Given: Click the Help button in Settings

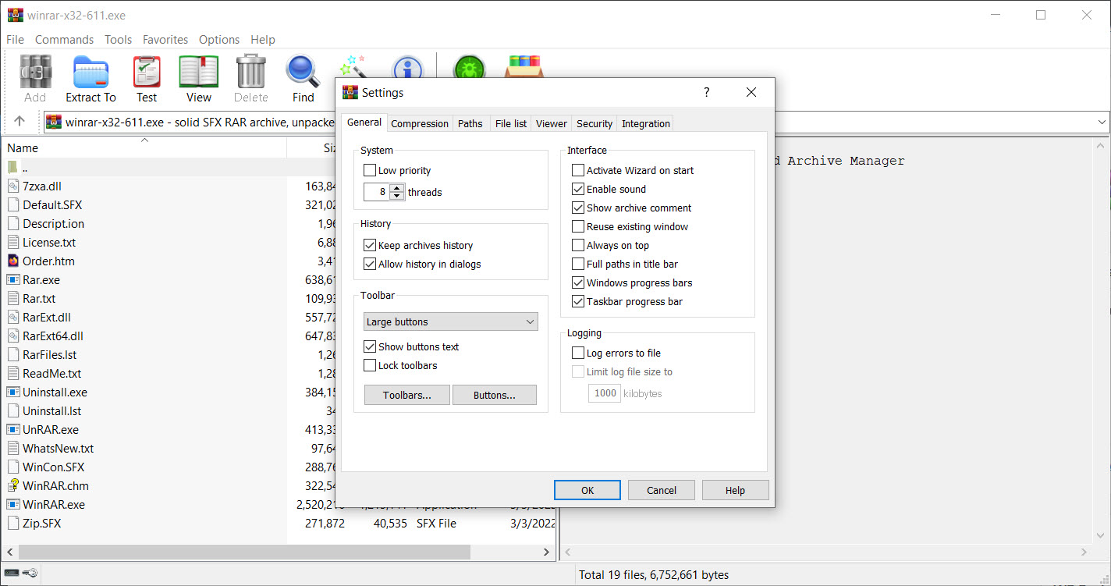Looking at the screenshot, I should pyautogui.click(x=735, y=490).
